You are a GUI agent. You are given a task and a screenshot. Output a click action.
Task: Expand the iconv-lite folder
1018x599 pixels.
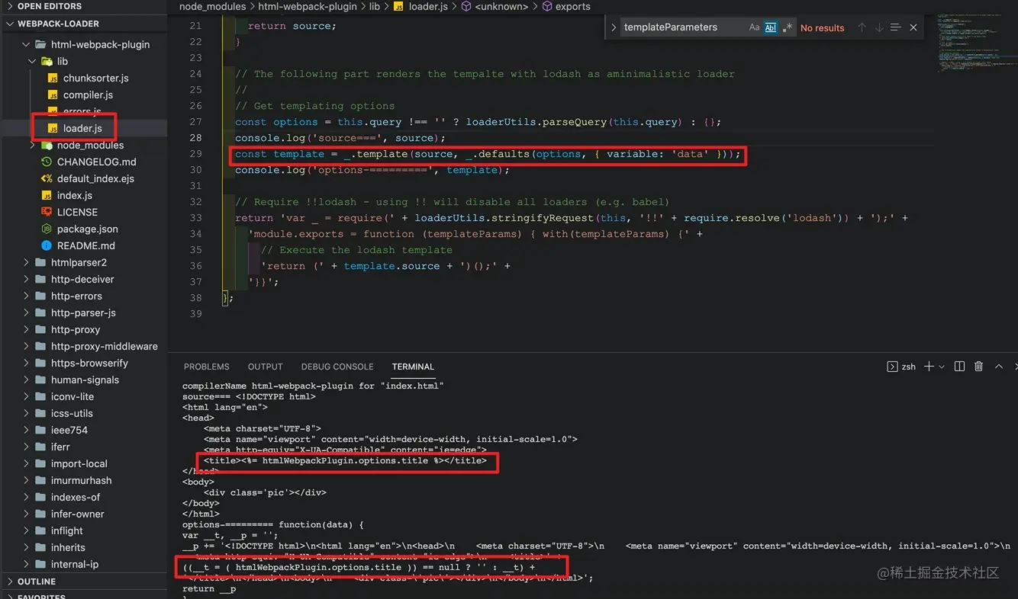point(72,396)
